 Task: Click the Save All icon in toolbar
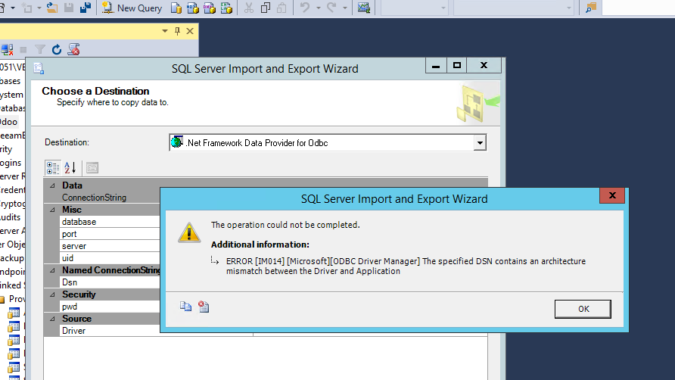click(86, 8)
